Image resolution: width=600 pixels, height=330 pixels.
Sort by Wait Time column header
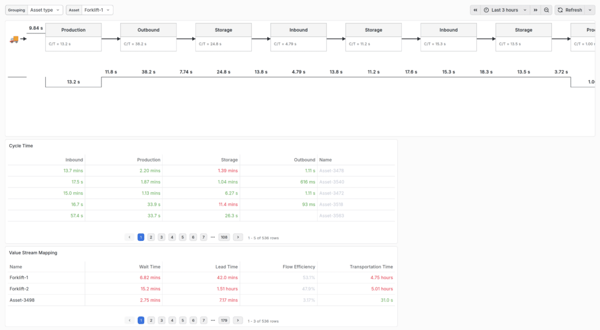point(149,267)
